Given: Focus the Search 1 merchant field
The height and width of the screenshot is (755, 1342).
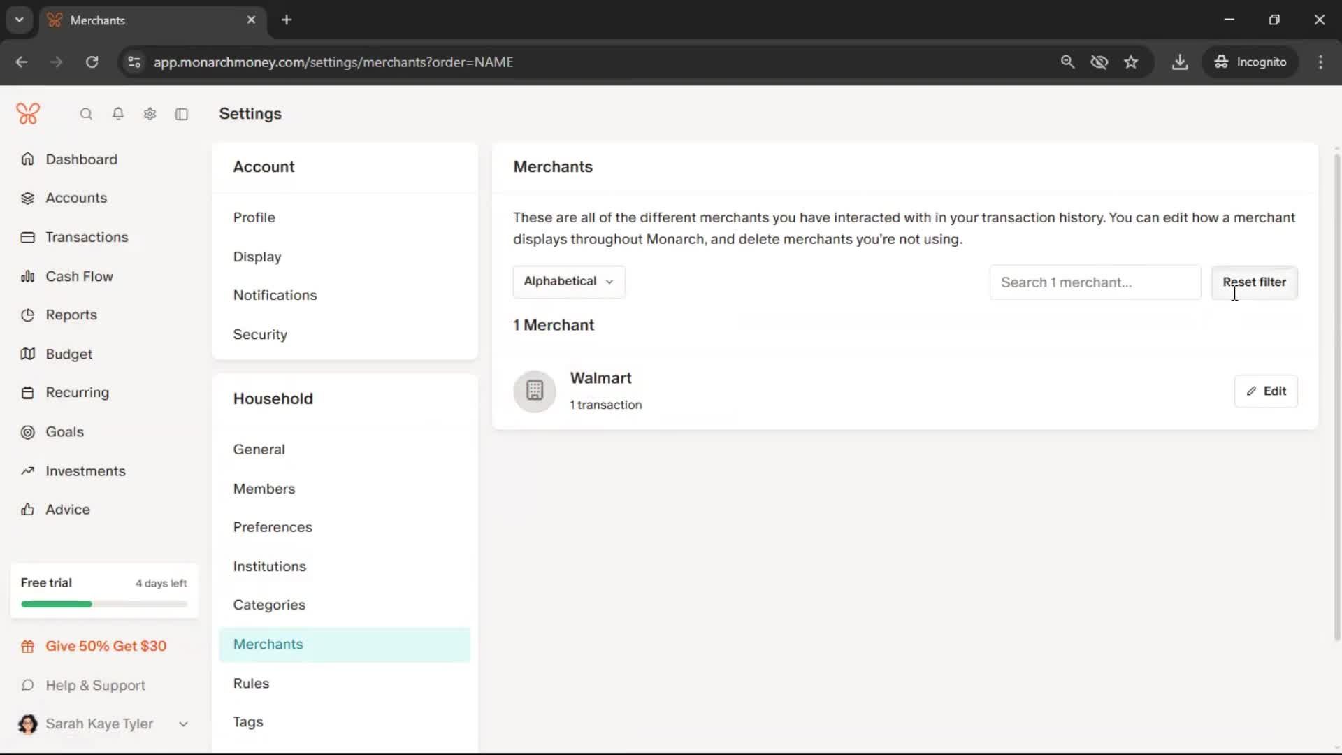Looking at the screenshot, I should 1095,282.
